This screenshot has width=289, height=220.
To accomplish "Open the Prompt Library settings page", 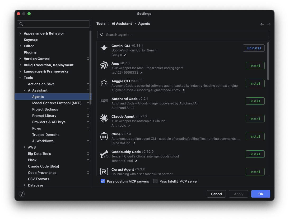I will [44, 116].
